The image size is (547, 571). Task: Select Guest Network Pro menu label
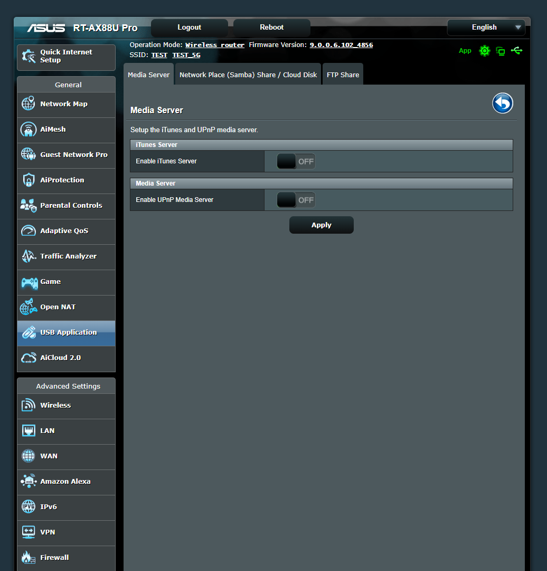pyautogui.click(x=74, y=154)
